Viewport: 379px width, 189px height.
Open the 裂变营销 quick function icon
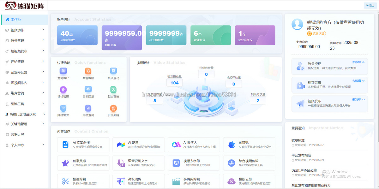113,90
